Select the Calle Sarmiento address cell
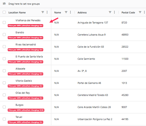 point(86,59)
